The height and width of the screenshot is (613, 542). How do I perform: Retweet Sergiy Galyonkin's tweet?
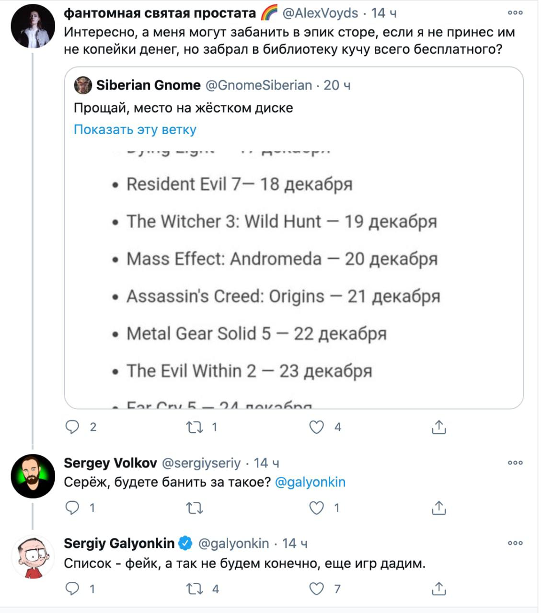click(195, 589)
